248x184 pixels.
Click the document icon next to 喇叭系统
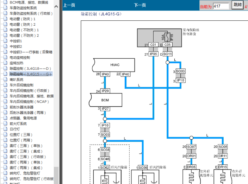5,80
